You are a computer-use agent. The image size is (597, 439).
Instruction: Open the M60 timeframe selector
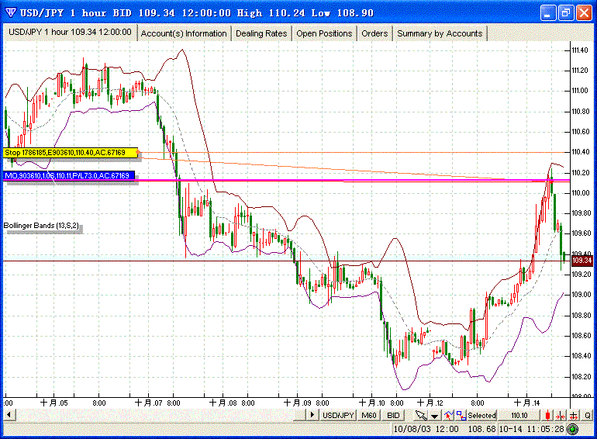[368, 416]
